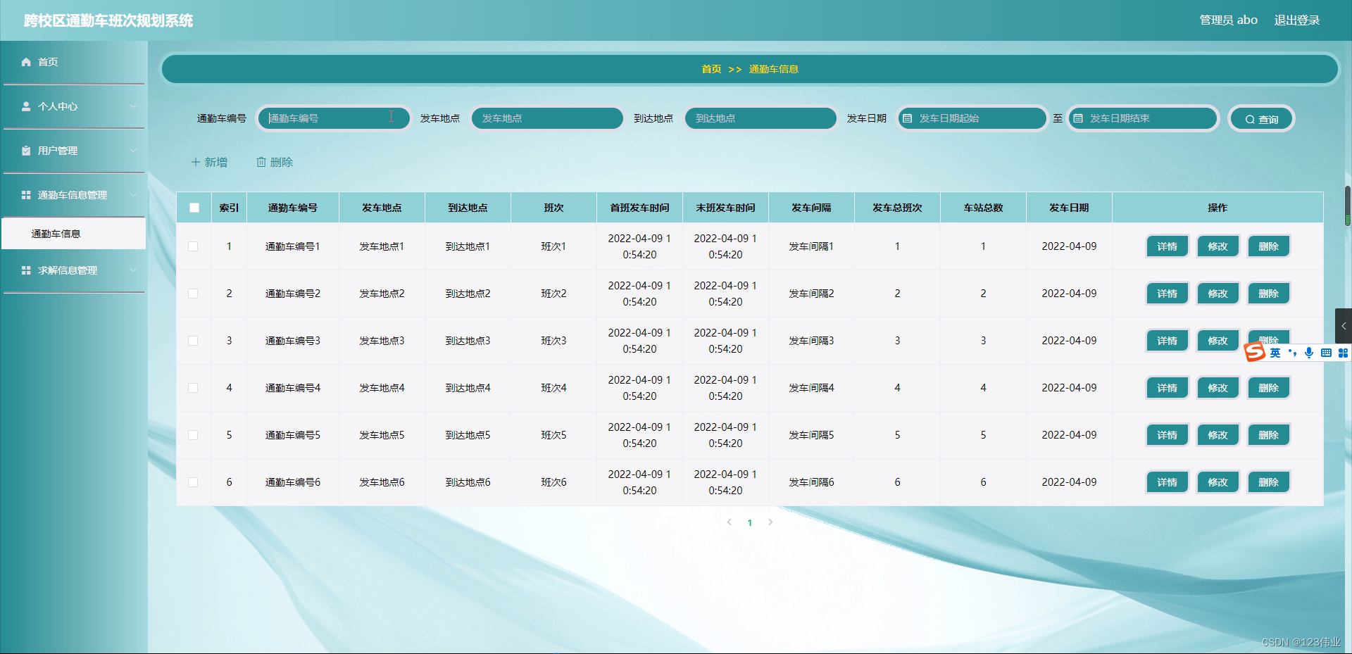Image resolution: width=1352 pixels, height=654 pixels.
Task: Check the checkbox for 通勤车编号4 row
Action: coord(194,387)
